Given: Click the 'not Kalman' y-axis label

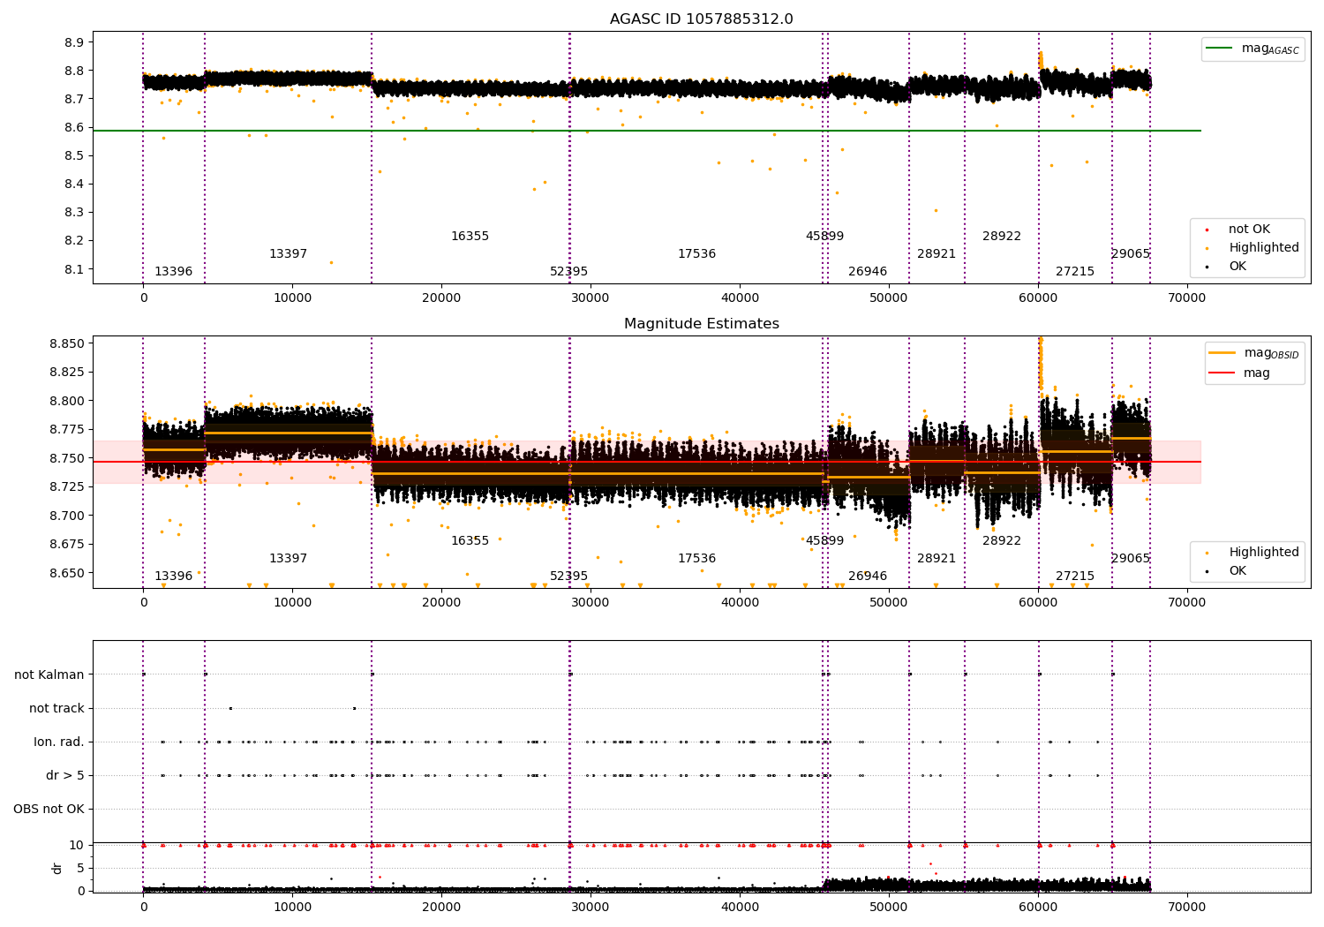Looking at the screenshot, I should (49, 675).
